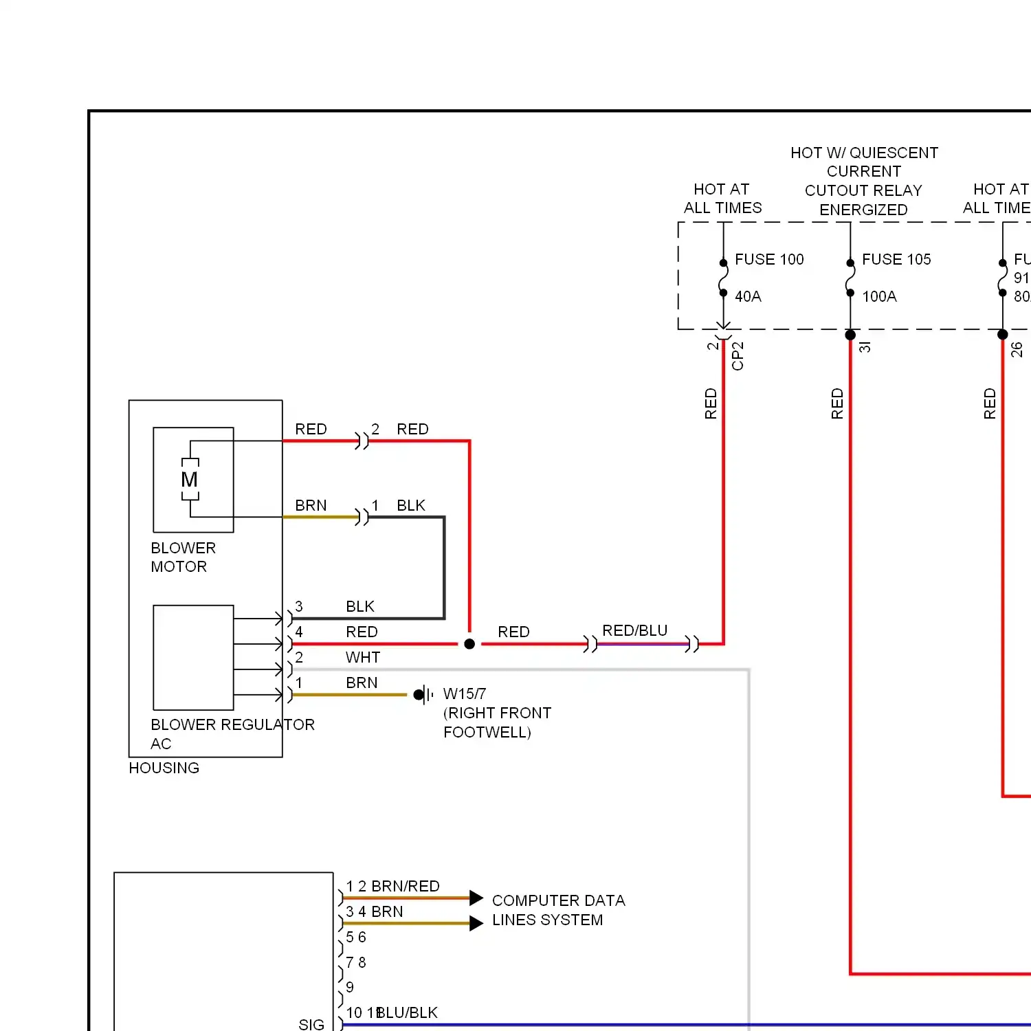Click the BLK label beside regulator pin 3
1031x1031 pixels.
tap(360, 606)
